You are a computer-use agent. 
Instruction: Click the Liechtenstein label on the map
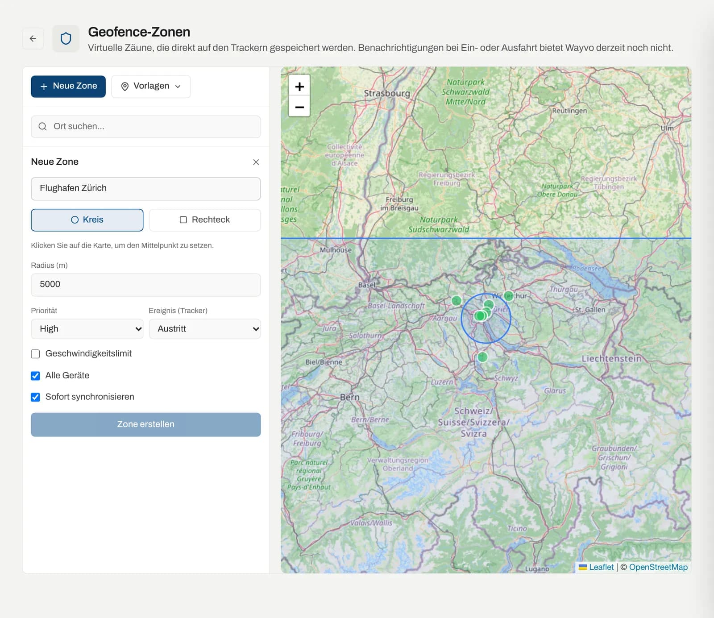(x=611, y=359)
